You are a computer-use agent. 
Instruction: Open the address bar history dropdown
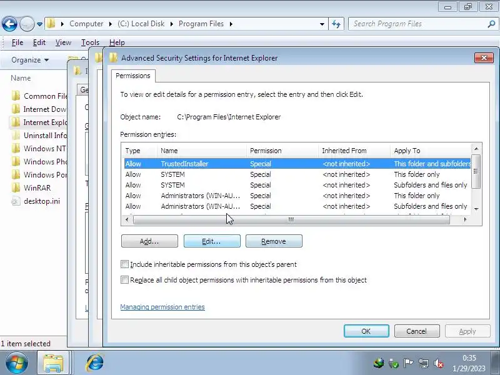coord(322,24)
